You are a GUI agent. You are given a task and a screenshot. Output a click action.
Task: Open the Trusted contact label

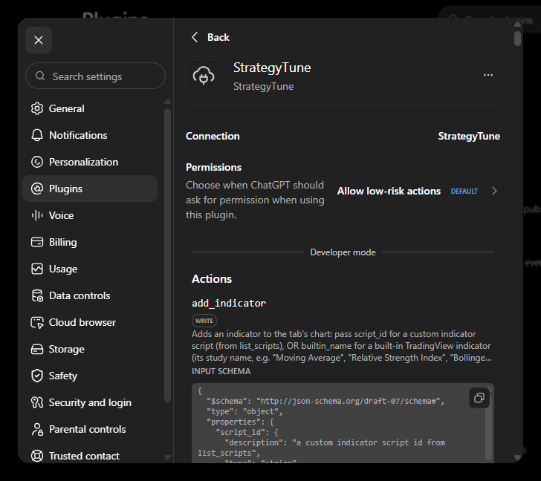coord(84,456)
